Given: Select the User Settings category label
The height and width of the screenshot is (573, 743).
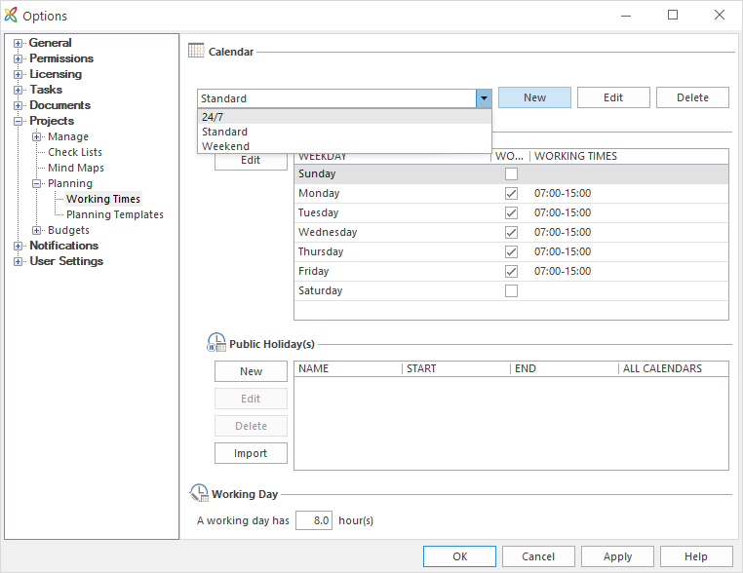Looking at the screenshot, I should (x=66, y=261).
